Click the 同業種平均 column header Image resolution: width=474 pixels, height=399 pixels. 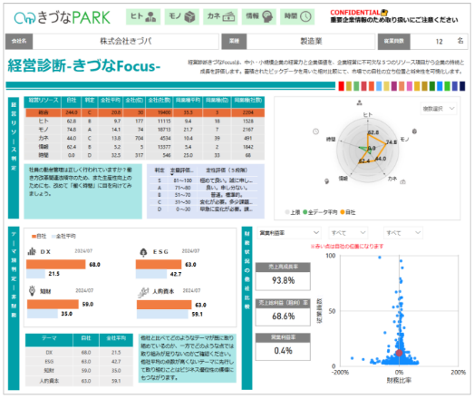[x=188, y=101]
